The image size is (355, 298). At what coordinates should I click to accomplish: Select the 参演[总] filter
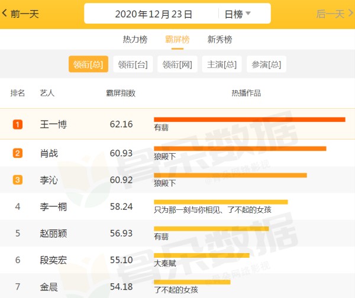click(x=266, y=64)
